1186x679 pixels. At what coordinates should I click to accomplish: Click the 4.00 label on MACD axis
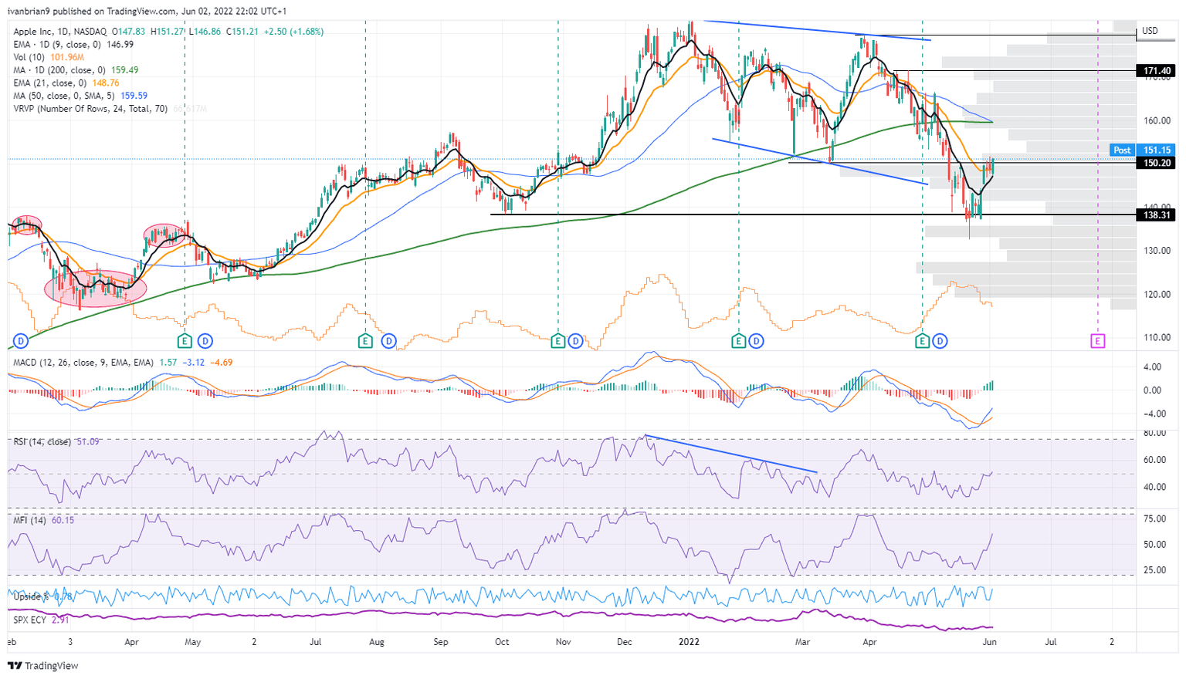1152,367
